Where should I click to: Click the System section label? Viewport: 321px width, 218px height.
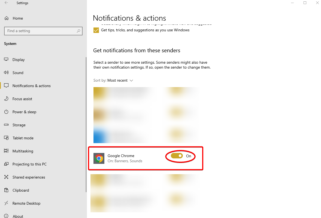coord(10,44)
